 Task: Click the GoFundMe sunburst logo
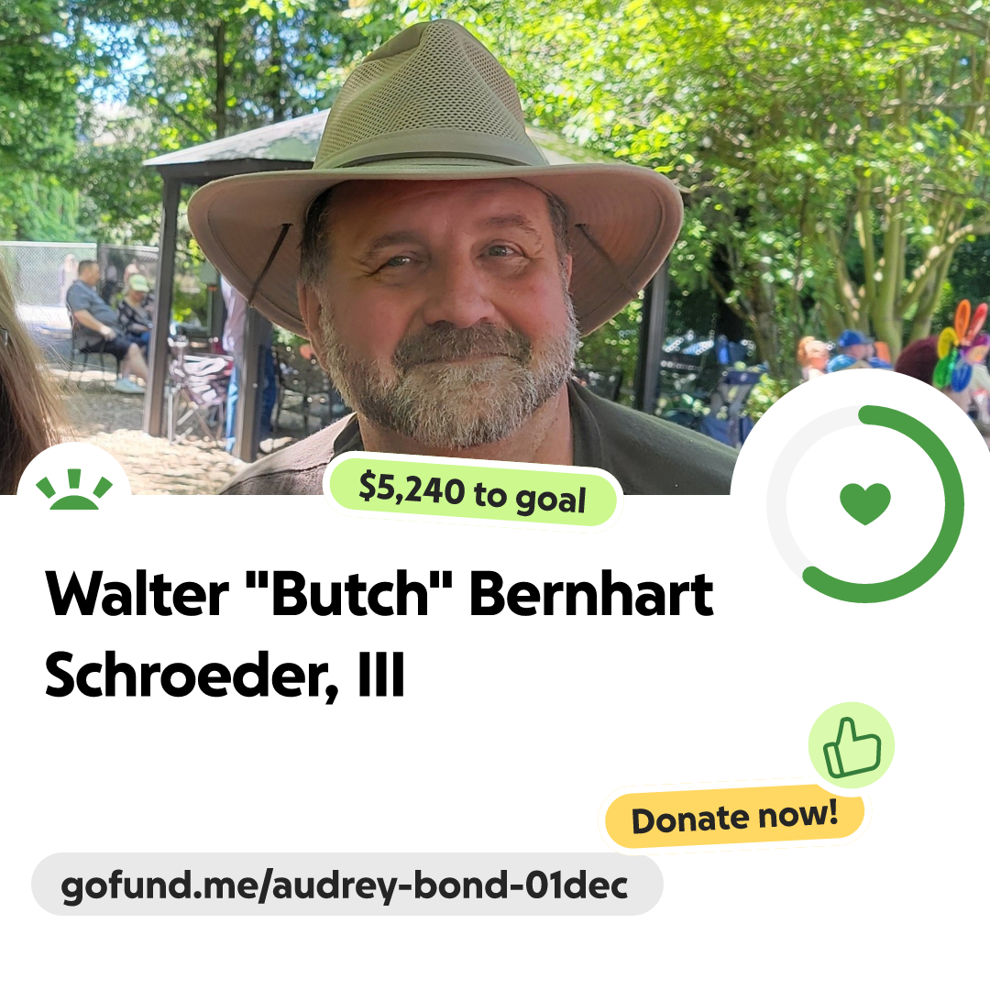point(74,489)
